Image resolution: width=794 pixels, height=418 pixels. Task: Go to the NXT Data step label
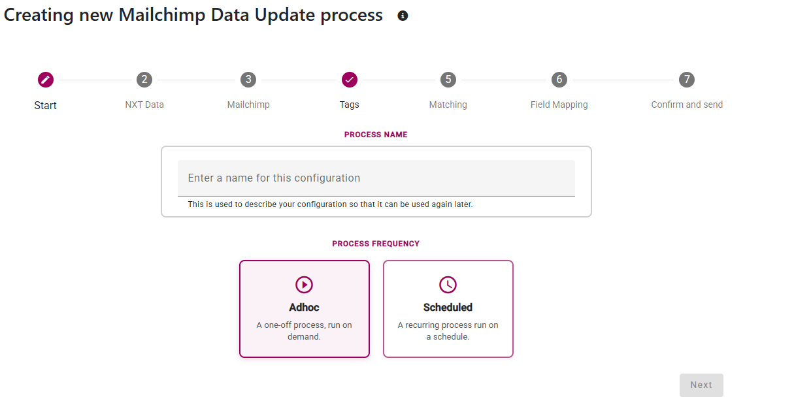click(x=144, y=104)
